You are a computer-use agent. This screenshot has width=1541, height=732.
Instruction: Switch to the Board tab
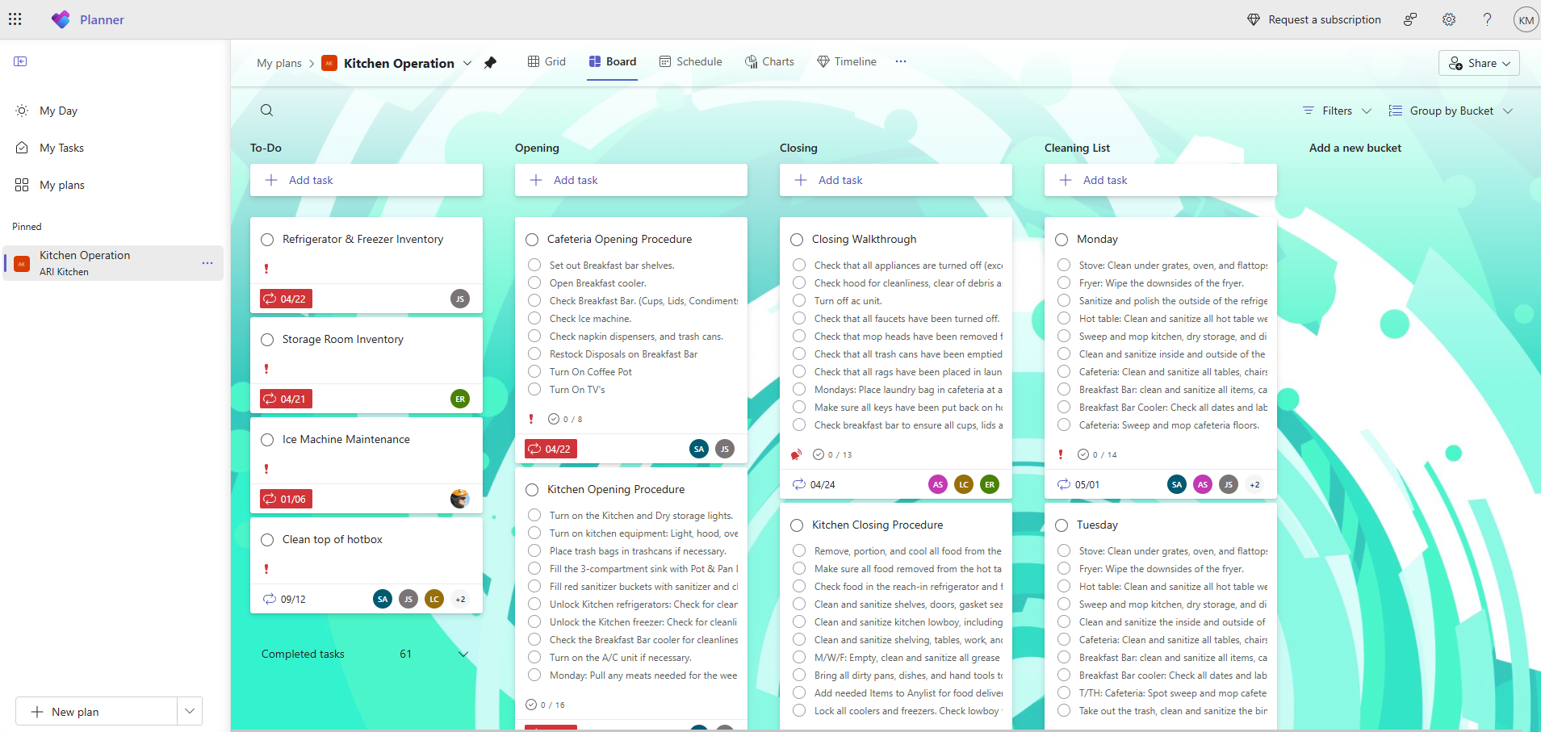611,61
